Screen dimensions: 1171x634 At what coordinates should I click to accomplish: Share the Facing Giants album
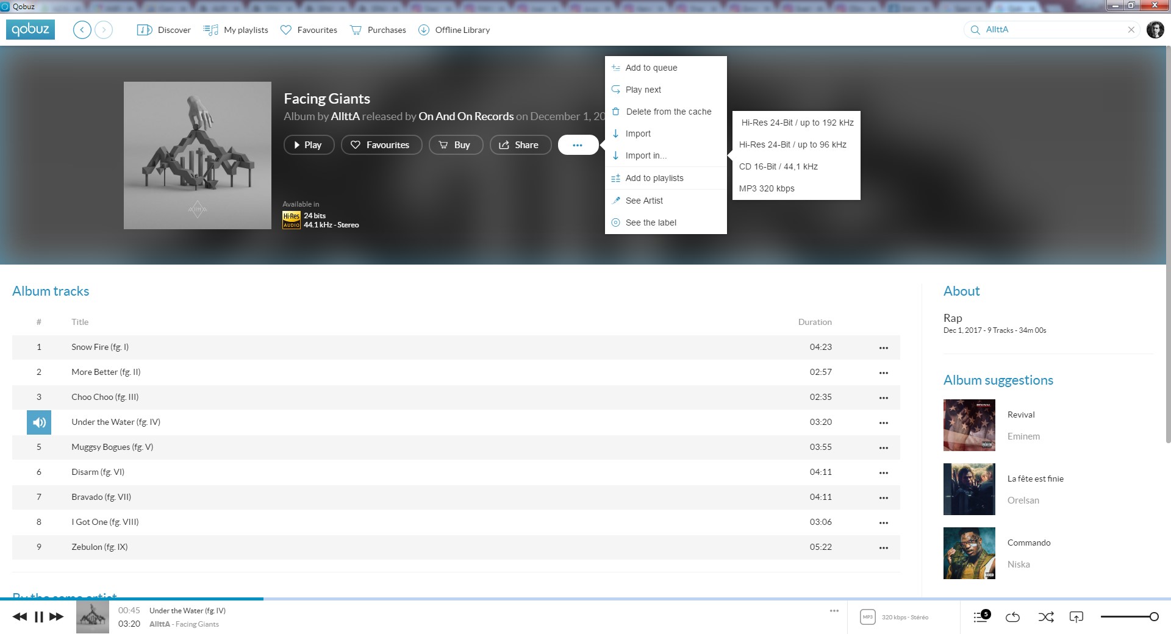521,145
